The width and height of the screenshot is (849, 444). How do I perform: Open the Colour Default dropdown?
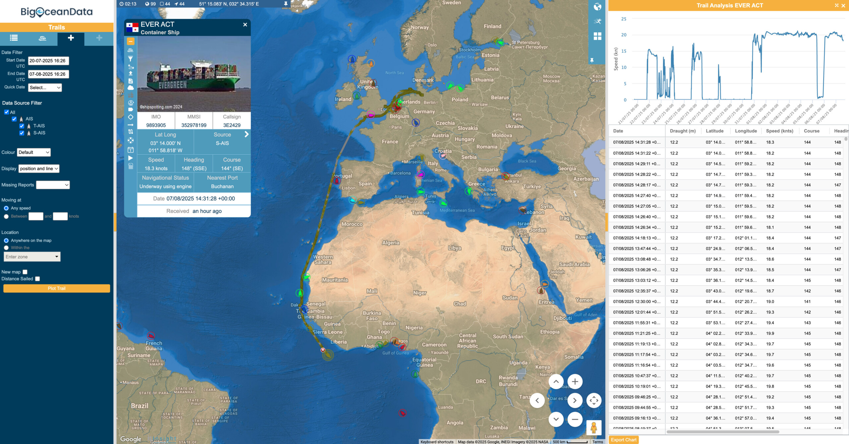(x=33, y=152)
